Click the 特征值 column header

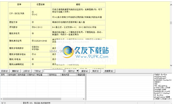tap(42, 75)
